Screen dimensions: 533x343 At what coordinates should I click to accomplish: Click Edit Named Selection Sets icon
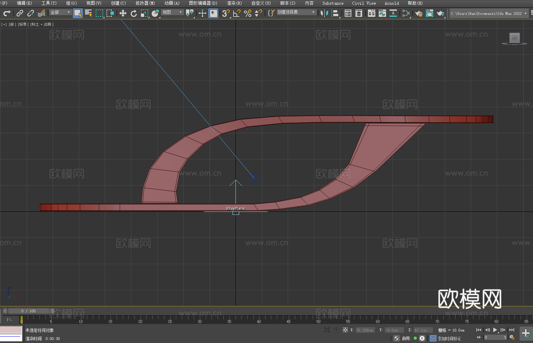point(271,13)
